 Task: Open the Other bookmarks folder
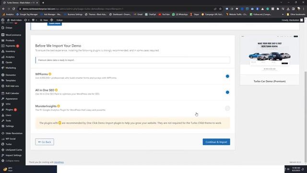[296, 14]
